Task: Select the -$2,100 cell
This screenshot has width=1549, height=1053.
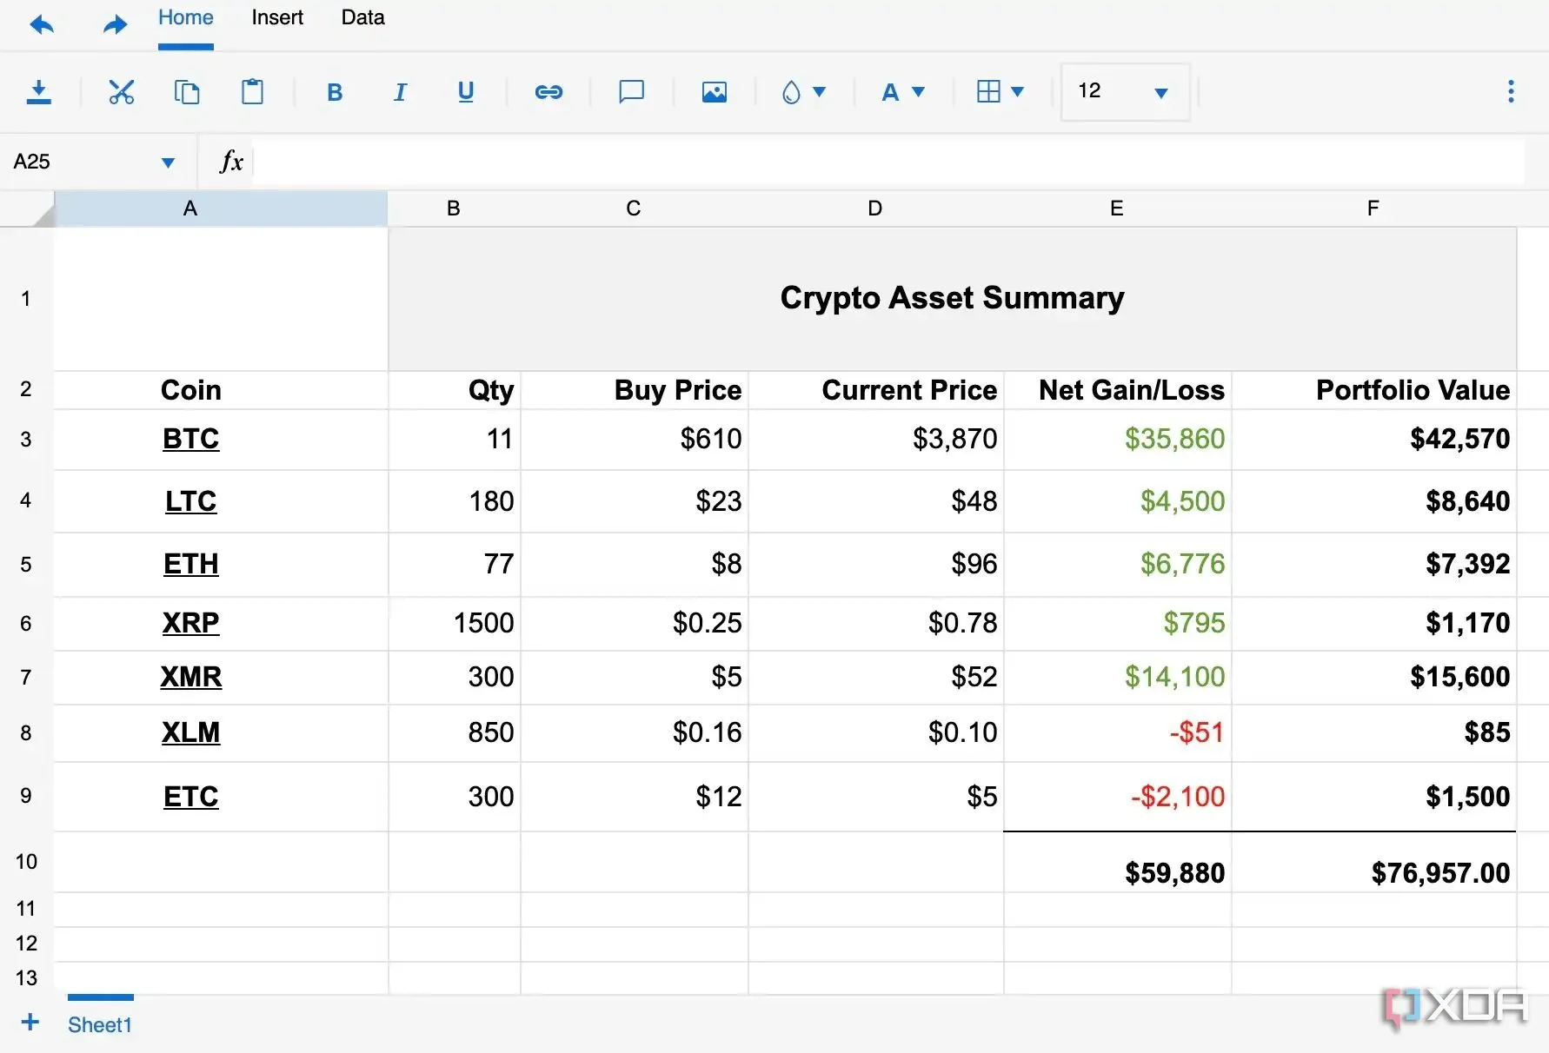Action: pos(1118,798)
